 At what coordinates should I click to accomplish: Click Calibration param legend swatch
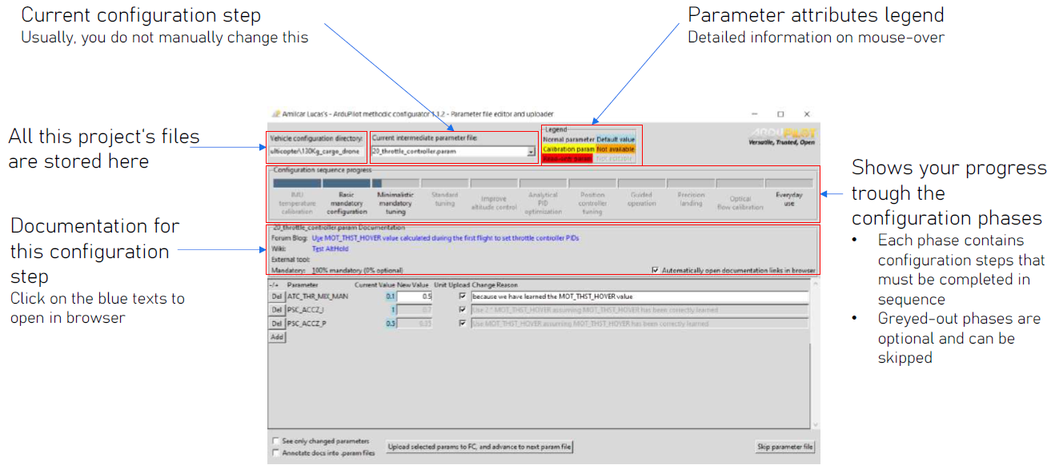coord(568,149)
